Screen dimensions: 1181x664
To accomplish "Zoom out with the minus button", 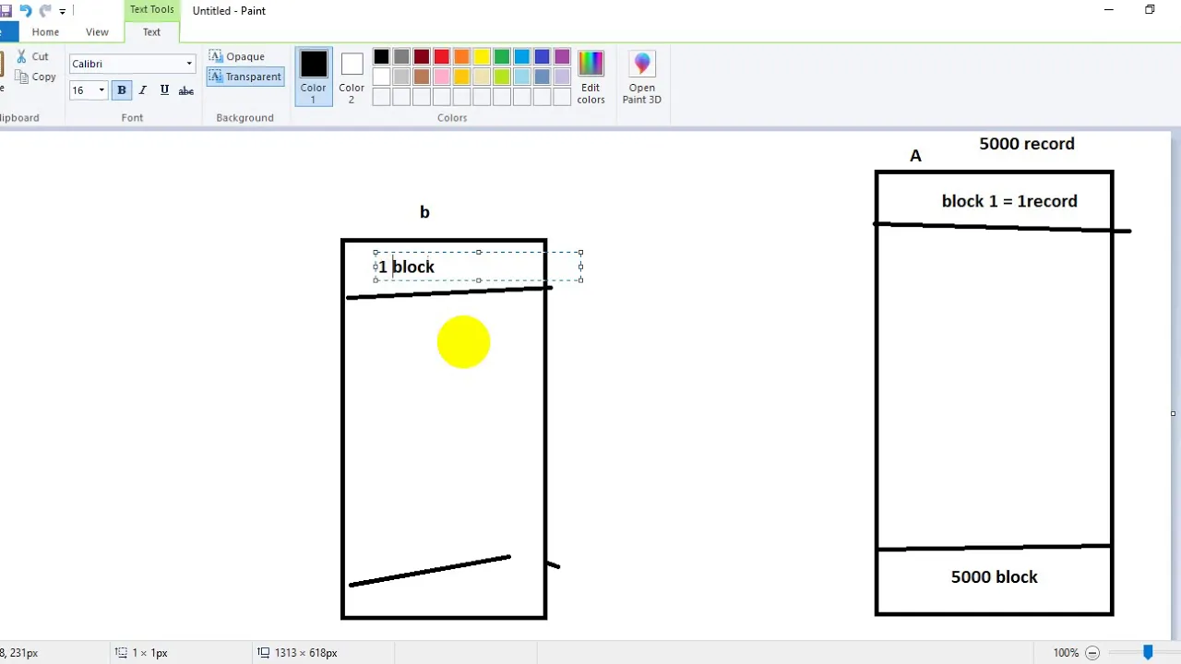I will [1092, 652].
